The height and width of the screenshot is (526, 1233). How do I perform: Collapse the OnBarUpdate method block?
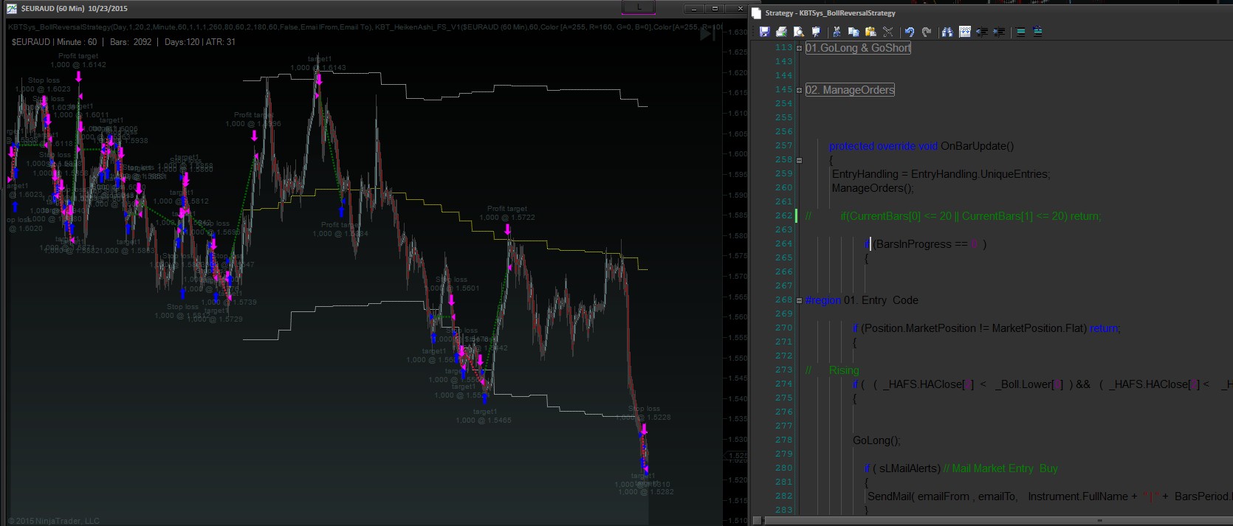pyautogui.click(x=799, y=160)
